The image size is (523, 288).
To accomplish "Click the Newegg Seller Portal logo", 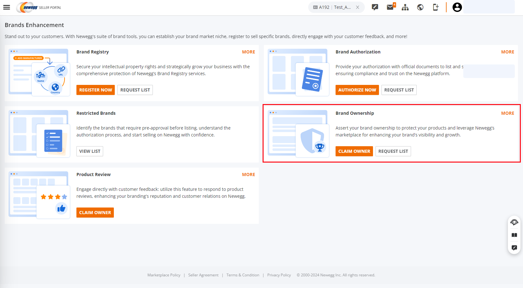I will pyautogui.click(x=39, y=7).
